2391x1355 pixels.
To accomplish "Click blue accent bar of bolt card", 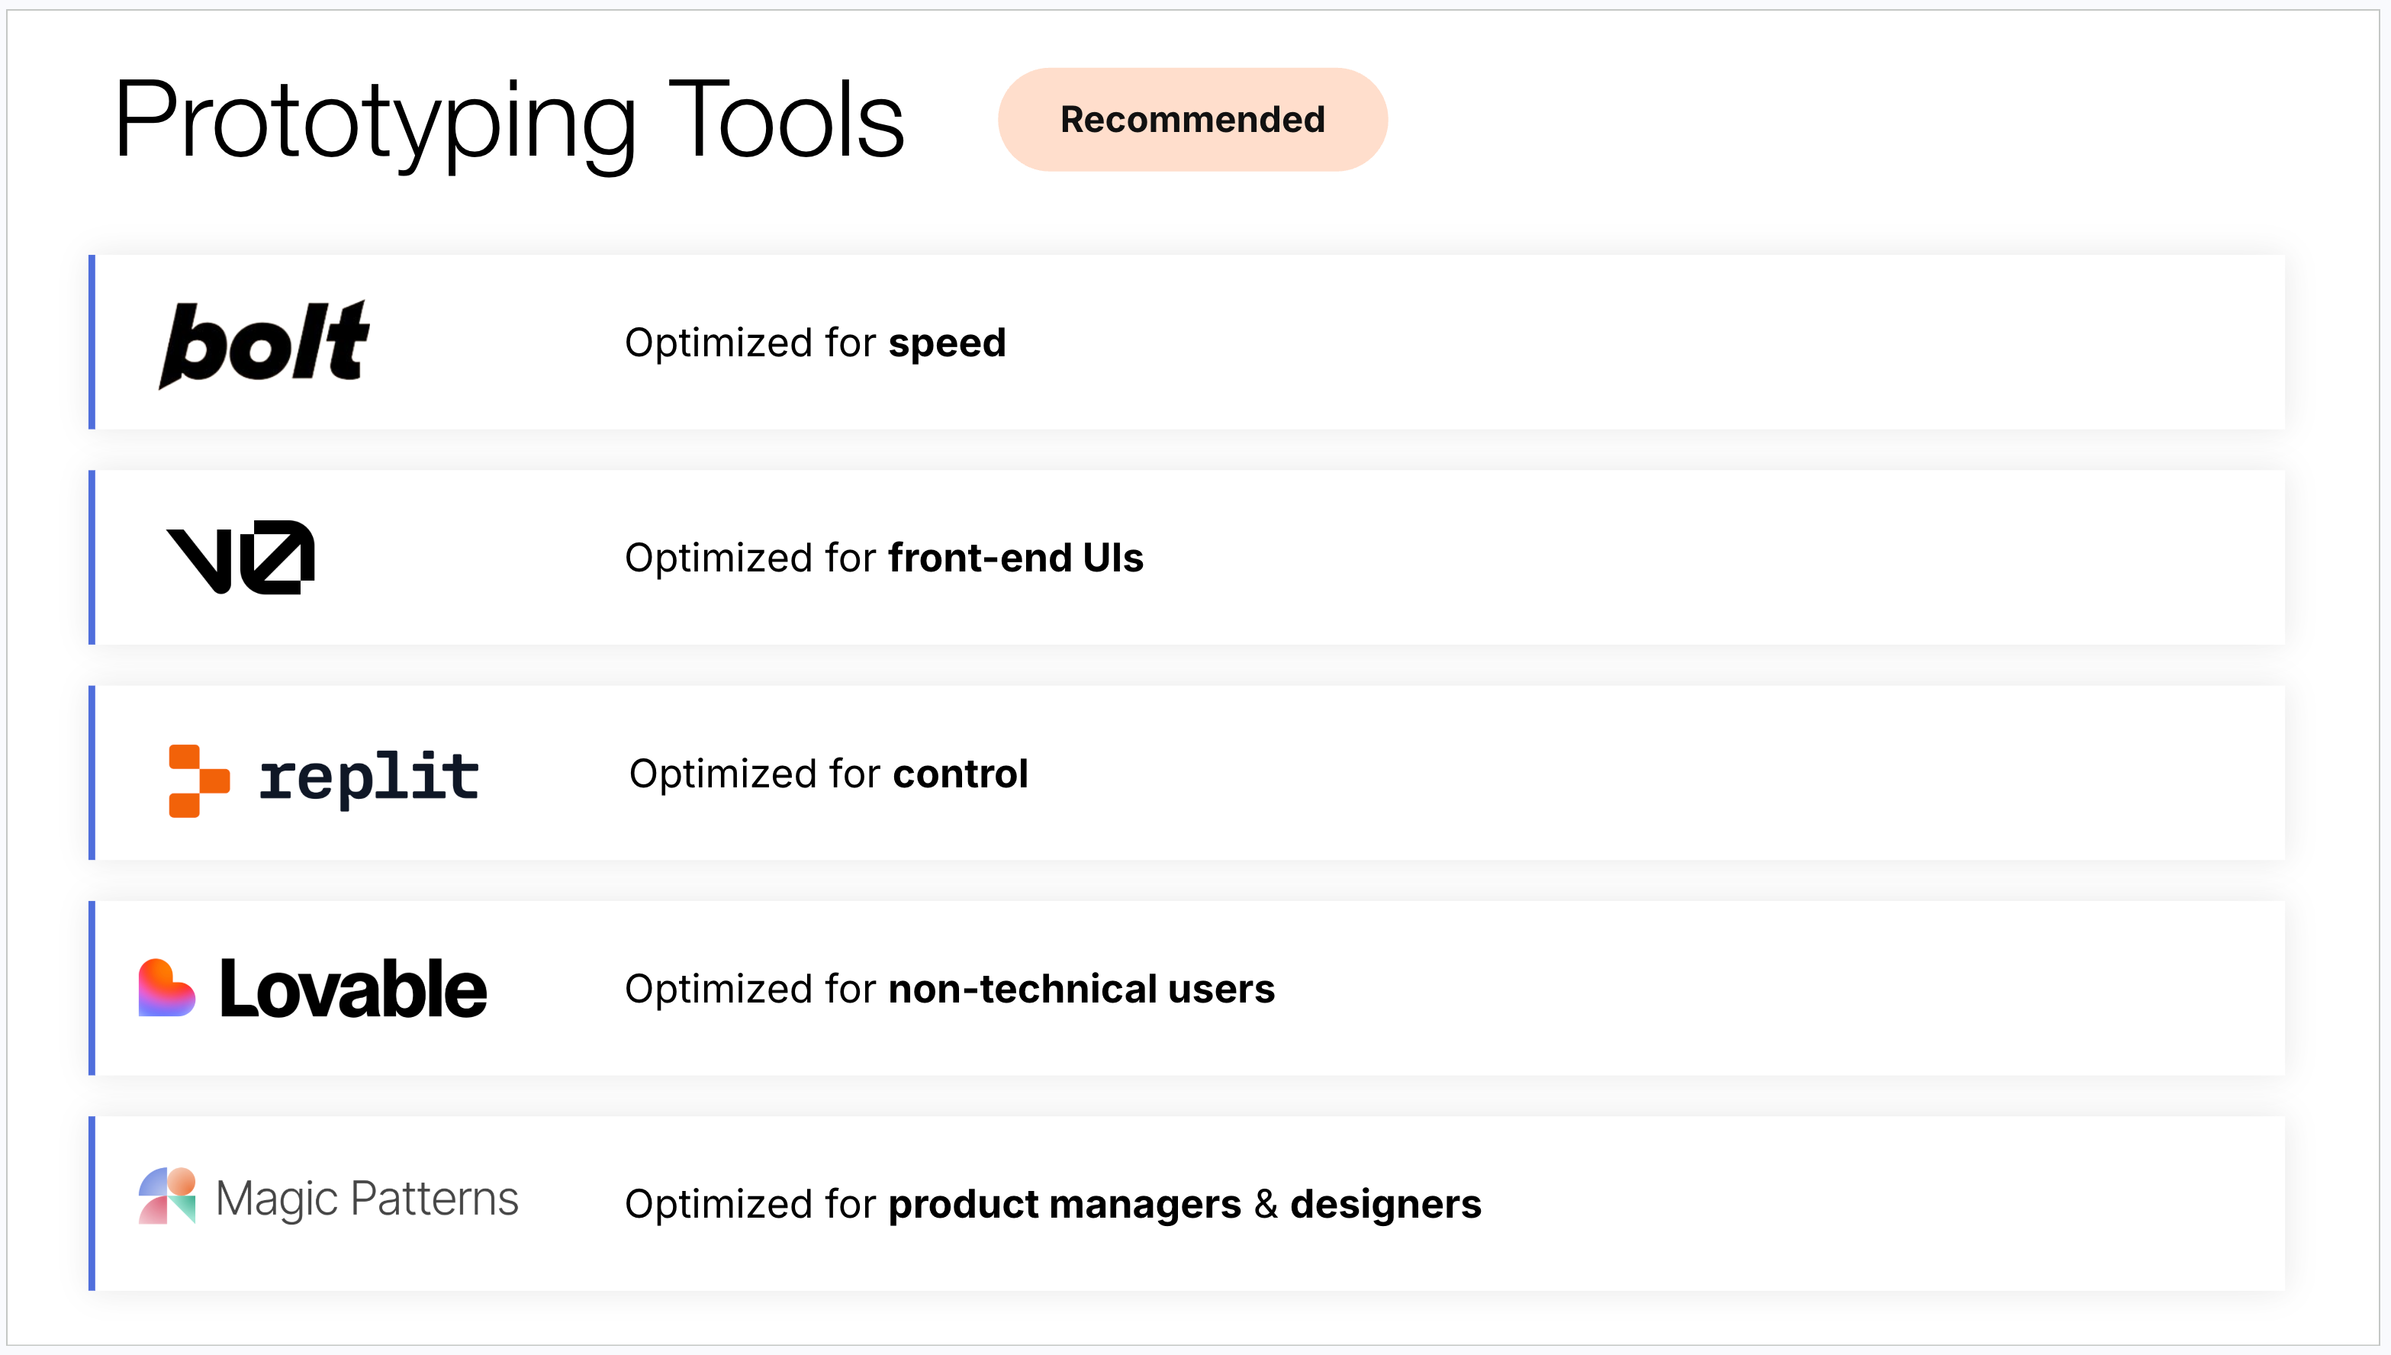I will coord(92,343).
